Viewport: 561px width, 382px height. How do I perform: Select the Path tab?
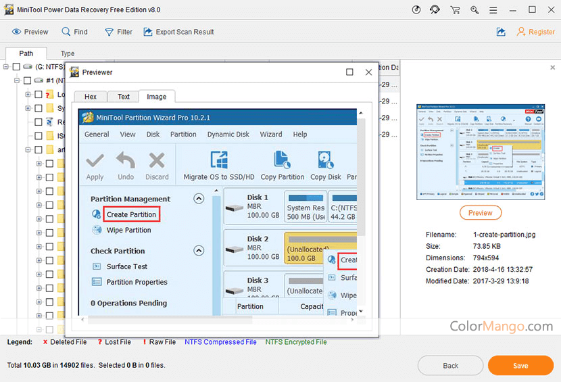26,53
